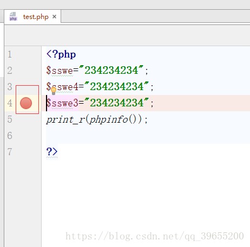Click line number 5 in gutter

[10, 119]
